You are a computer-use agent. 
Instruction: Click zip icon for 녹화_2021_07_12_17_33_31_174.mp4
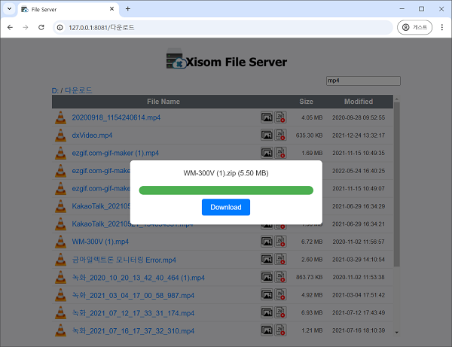coord(280,312)
